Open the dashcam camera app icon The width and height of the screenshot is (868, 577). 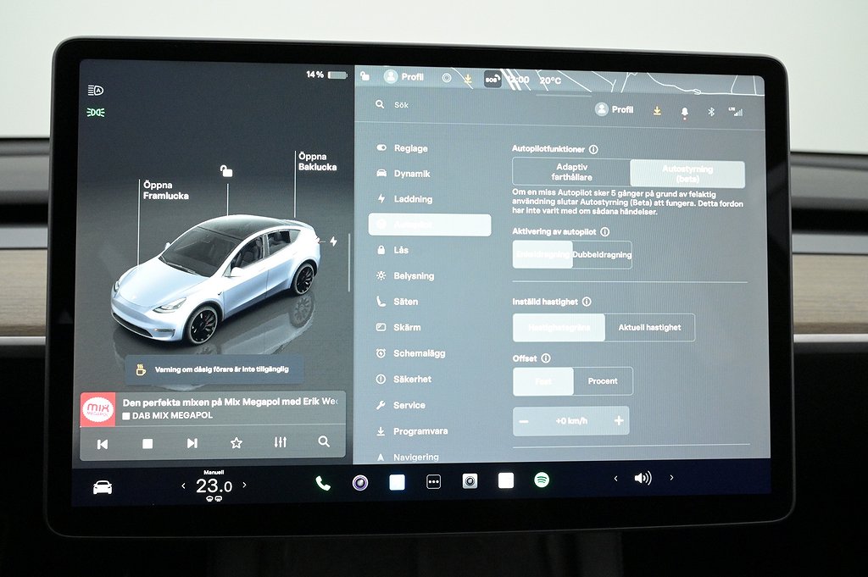coord(470,481)
